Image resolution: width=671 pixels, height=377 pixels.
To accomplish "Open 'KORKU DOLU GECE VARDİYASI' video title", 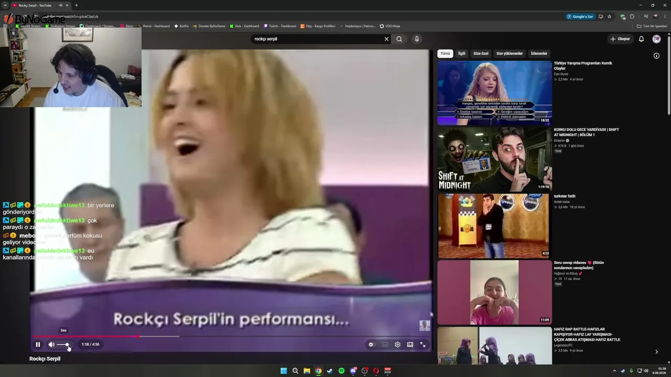I will [x=587, y=132].
